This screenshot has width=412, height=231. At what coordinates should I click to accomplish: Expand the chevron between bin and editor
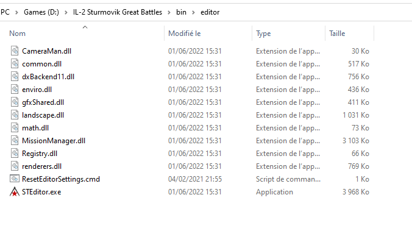pos(193,12)
